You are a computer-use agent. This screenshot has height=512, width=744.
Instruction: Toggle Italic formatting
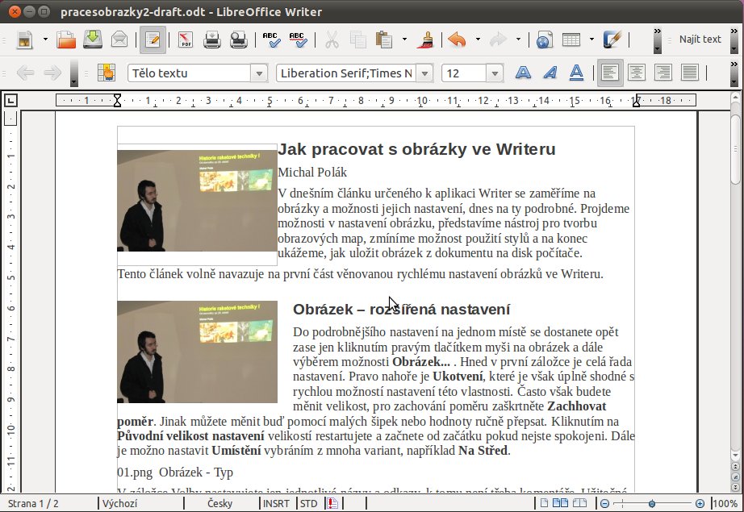[x=550, y=73]
